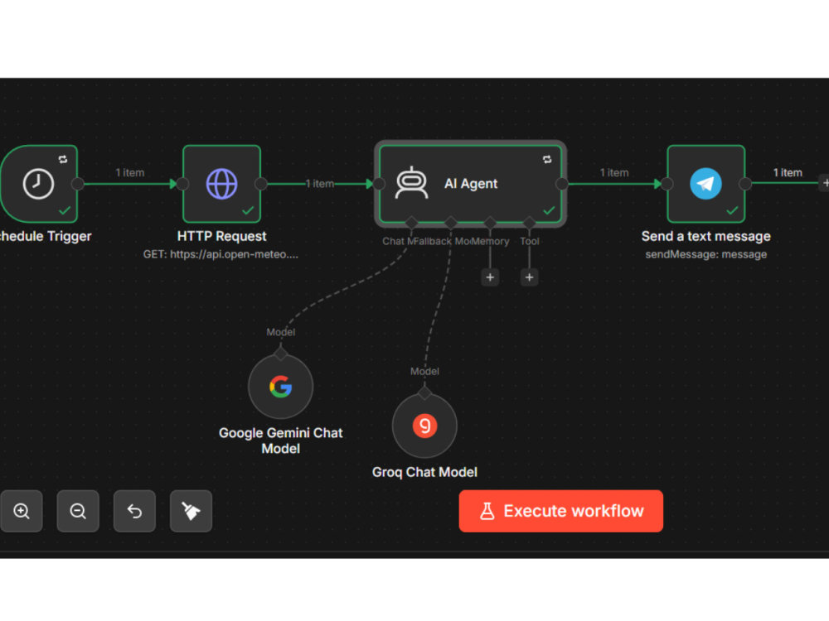Click the 'Tool' label under AI Agent
The width and height of the screenshot is (829, 621).
[x=529, y=241]
